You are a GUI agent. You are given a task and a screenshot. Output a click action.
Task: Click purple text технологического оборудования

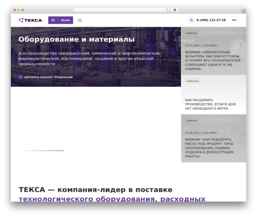87,199
